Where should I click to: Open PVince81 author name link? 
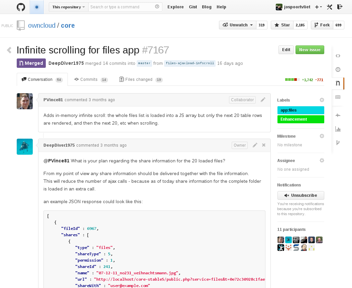point(53,100)
